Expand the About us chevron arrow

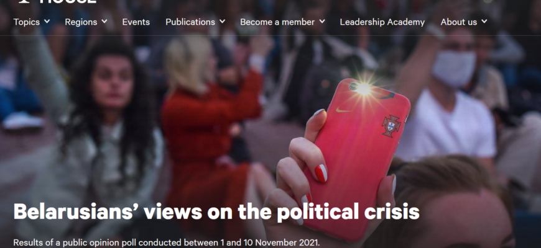click(484, 21)
